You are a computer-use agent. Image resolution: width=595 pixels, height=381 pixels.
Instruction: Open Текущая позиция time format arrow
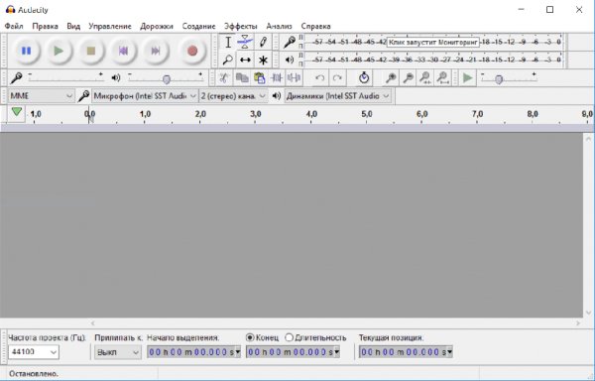(449, 352)
